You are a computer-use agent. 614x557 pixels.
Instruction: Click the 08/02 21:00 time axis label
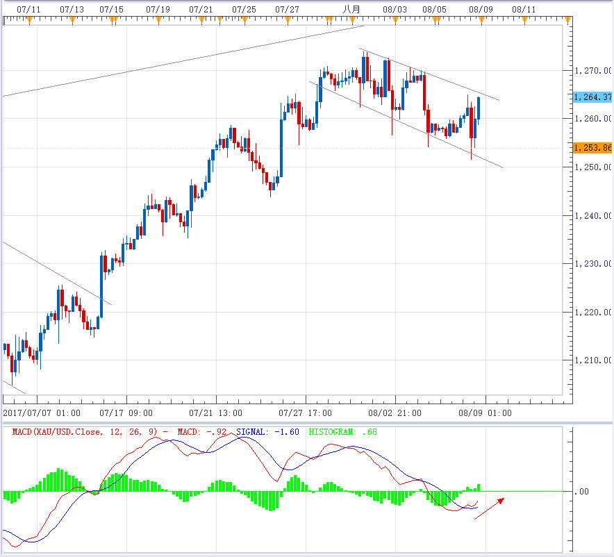click(x=395, y=413)
